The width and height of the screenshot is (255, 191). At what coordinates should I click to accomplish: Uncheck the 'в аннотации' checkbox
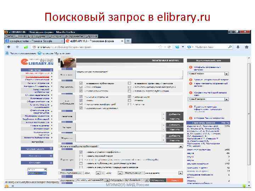click(x=81, y=87)
